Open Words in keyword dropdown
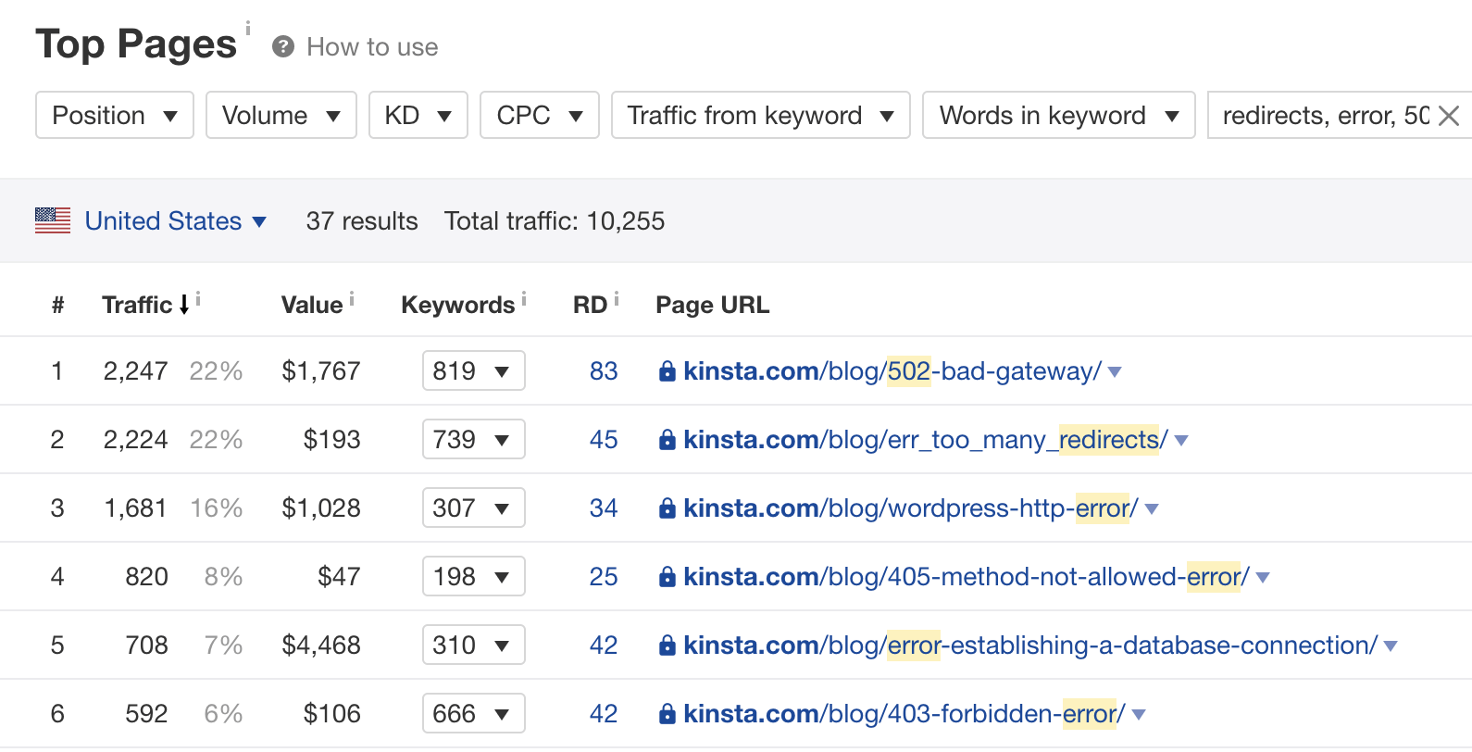Screen dimensions: 1472x752 pyautogui.click(x=1059, y=115)
